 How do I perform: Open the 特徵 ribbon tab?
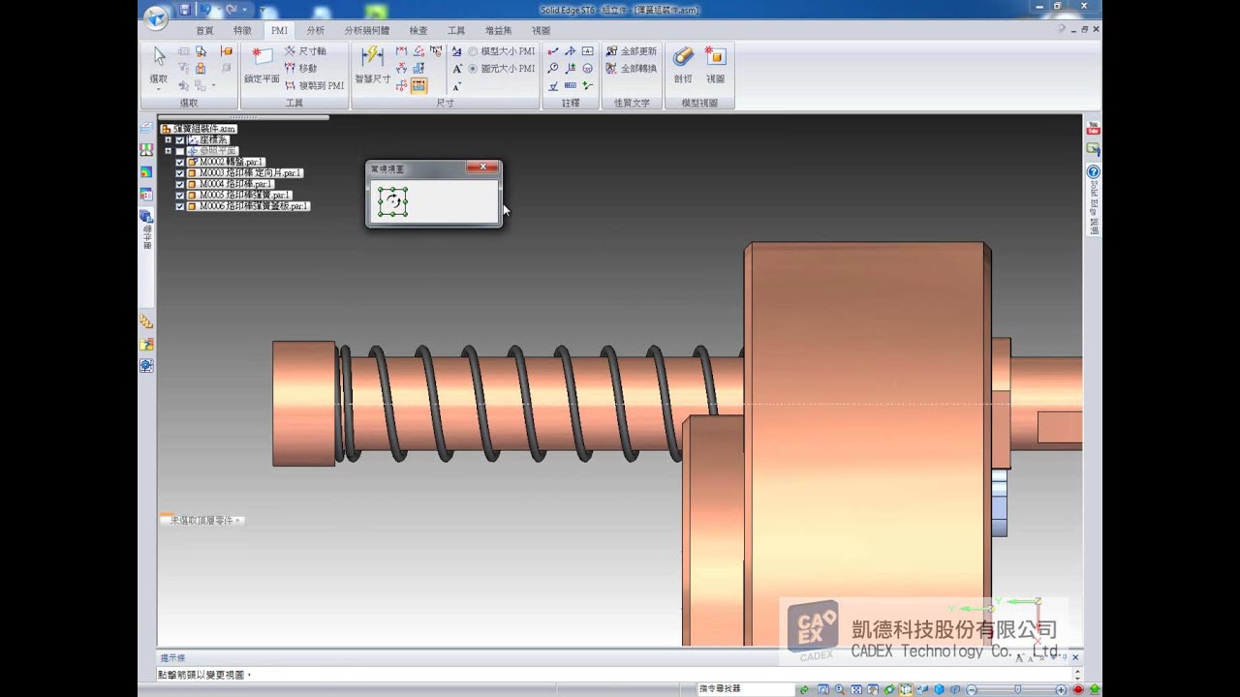[x=242, y=30]
